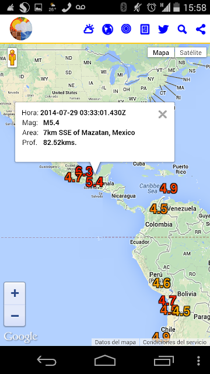Close the earthquake info popup
The height and width of the screenshot is (374, 210).
pyautogui.click(x=163, y=115)
